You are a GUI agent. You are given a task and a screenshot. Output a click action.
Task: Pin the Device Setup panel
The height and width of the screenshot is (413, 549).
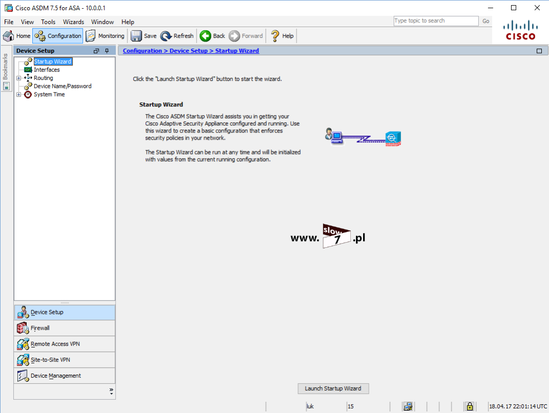tap(107, 51)
